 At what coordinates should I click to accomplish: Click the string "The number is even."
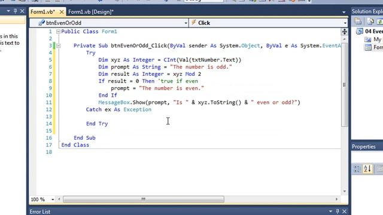point(172,88)
